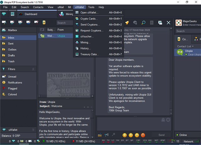
Task: Click the magnifier search icon in chat
Action: (x=144, y=23)
